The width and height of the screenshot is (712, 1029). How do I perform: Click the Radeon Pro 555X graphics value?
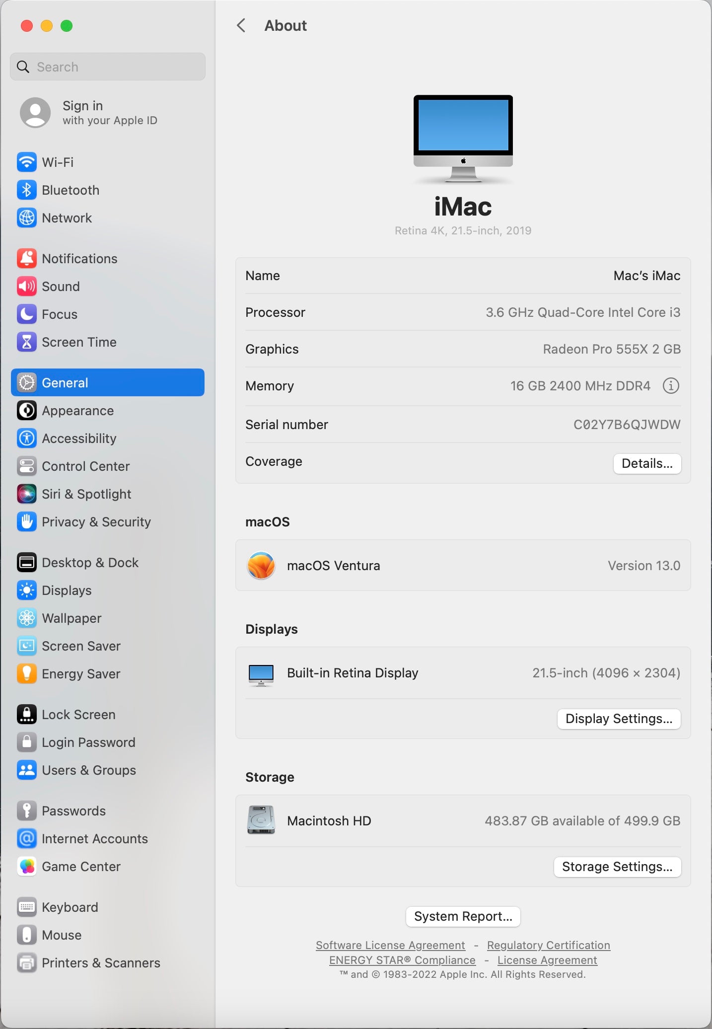[x=612, y=349]
